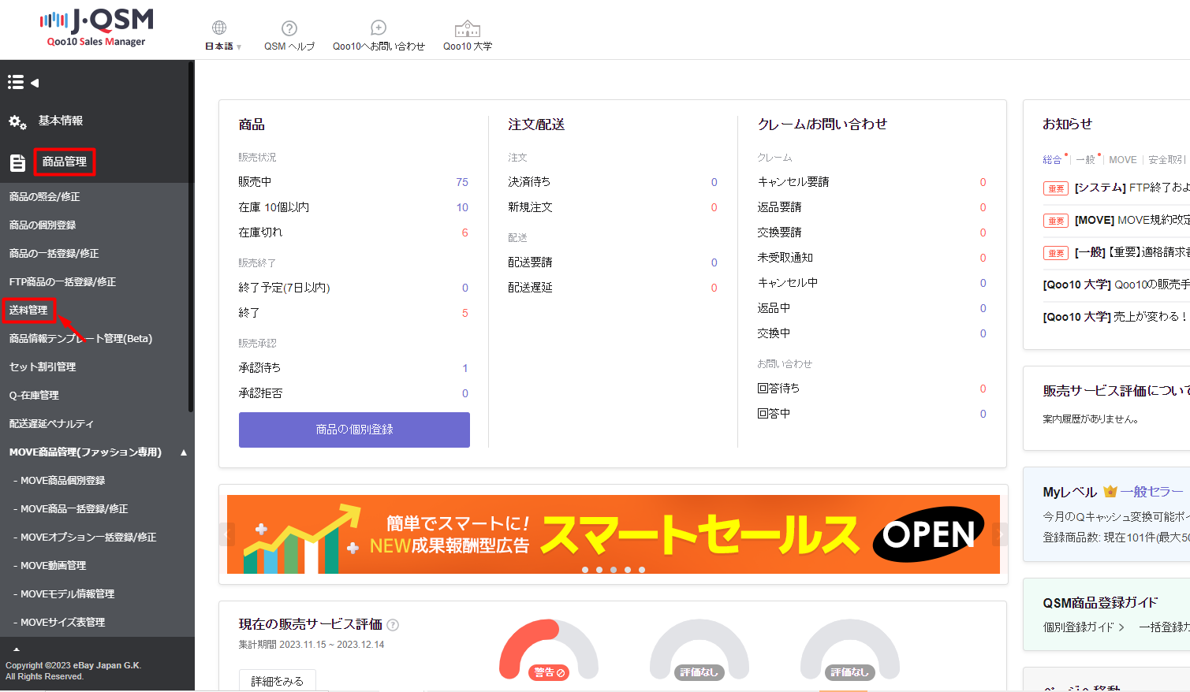Click the 警告 gauge badge
1190x692 pixels.
tap(549, 672)
